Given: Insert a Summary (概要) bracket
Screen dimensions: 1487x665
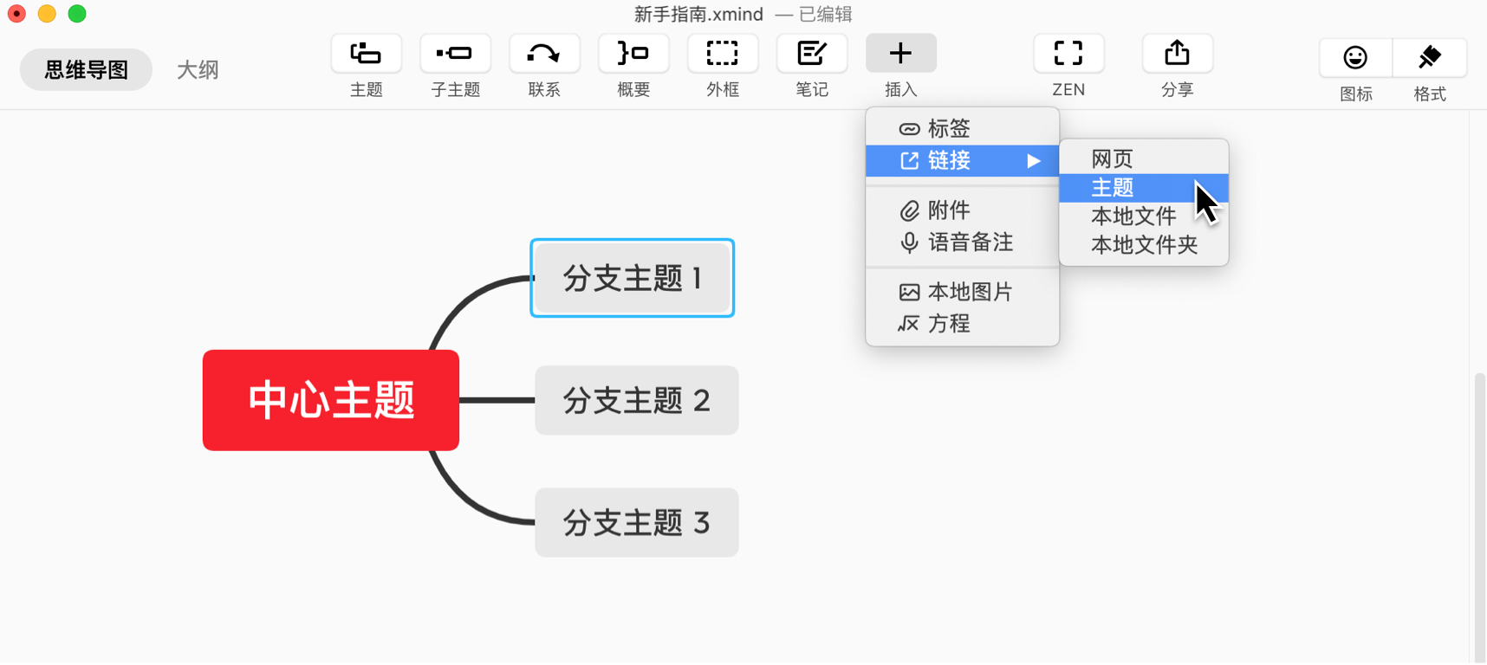Looking at the screenshot, I should 633,55.
